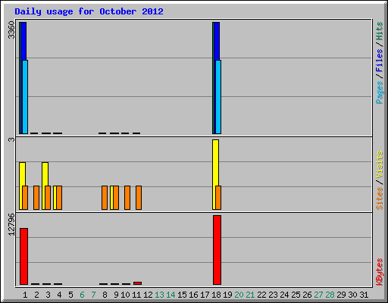Click day label 29 on the x-axis
The width and height of the screenshot is (388, 303).
(341, 295)
